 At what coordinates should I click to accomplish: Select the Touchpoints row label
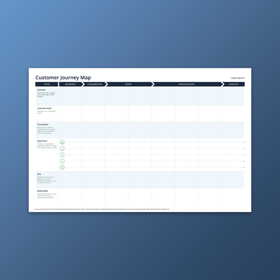point(43,125)
